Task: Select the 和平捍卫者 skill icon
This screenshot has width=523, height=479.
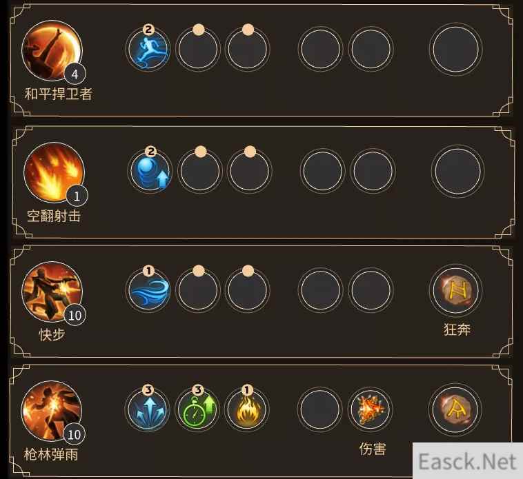Action: click(x=52, y=50)
